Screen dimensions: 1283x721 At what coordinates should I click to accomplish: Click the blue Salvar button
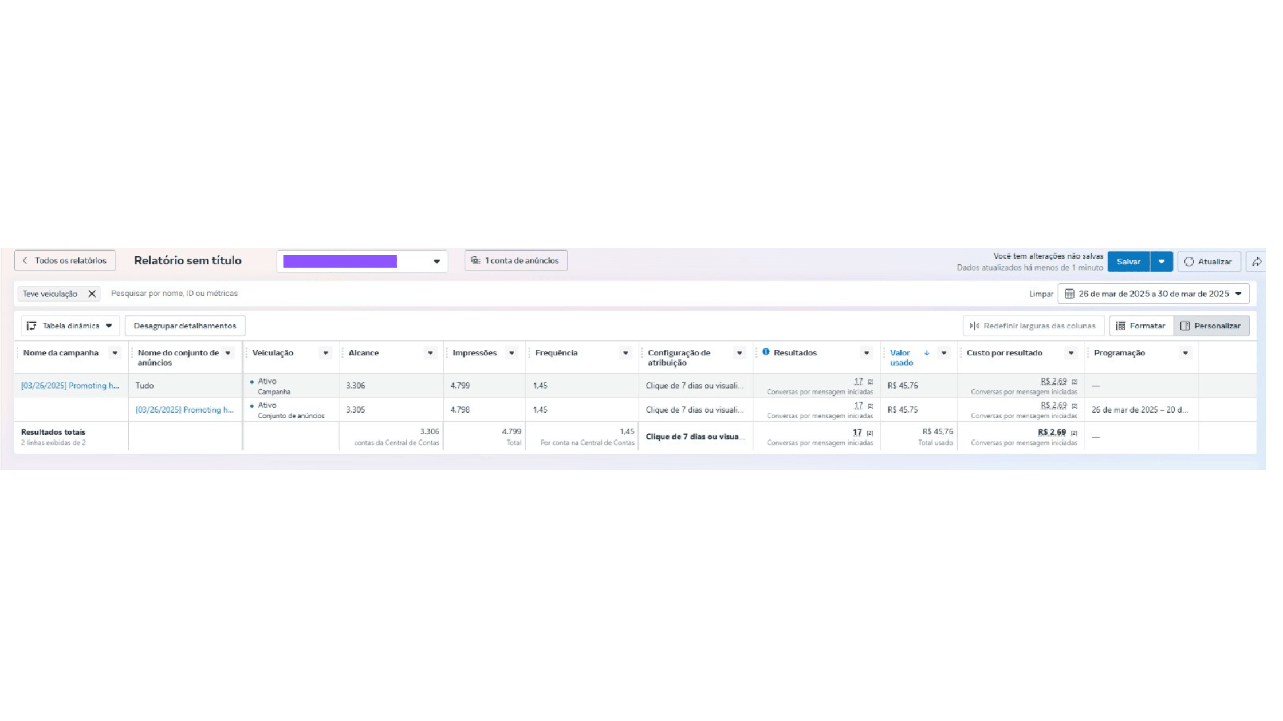[1128, 262]
